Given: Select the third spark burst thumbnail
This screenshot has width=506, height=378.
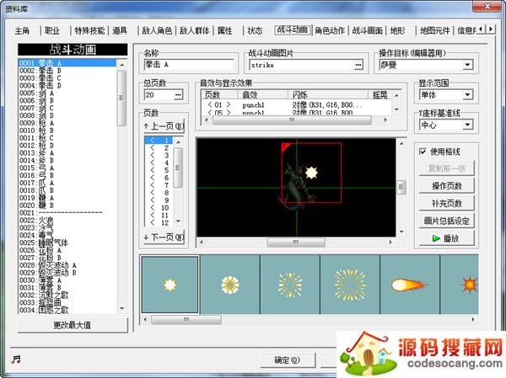Looking at the screenshot, I should point(290,285).
